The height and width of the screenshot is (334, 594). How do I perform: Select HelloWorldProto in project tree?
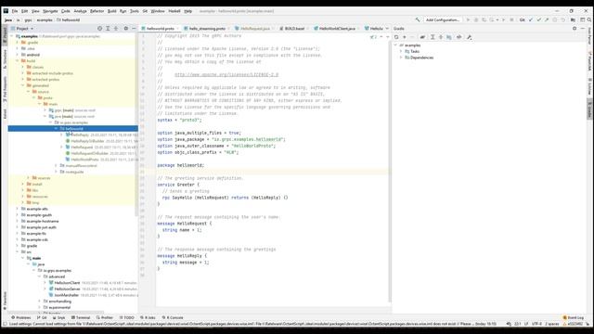pos(84,160)
